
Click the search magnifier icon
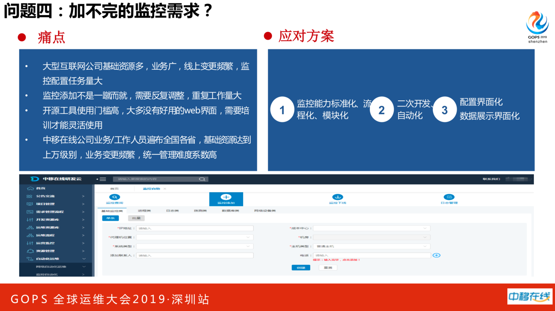point(202,179)
